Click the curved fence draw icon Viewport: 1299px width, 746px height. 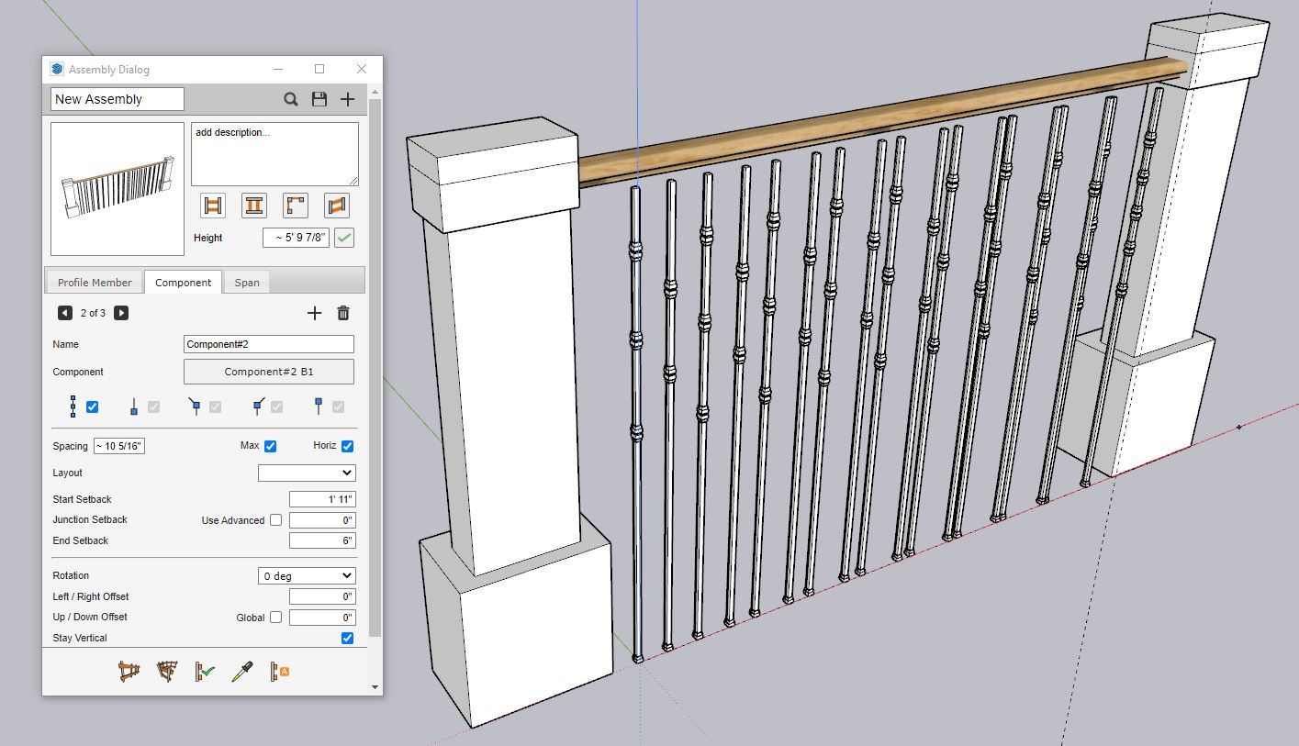pos(167,672)
